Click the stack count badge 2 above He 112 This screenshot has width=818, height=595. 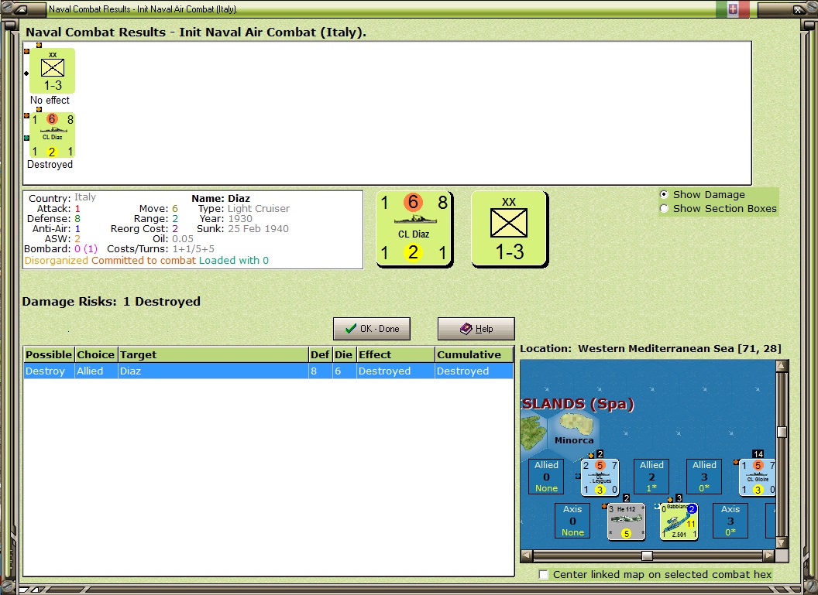click(626, 498)
